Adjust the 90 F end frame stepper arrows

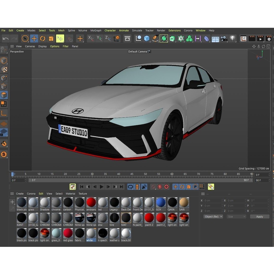[x=269, y=180]
